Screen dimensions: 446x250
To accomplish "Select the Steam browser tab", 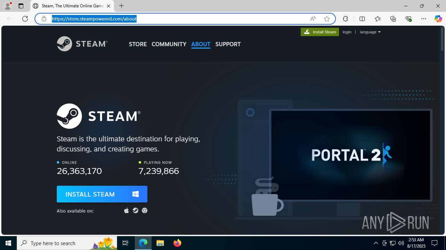I will click(x=72, y=6).
